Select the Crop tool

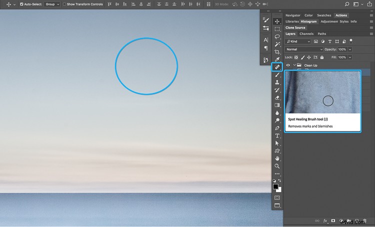tap(277, 52)
